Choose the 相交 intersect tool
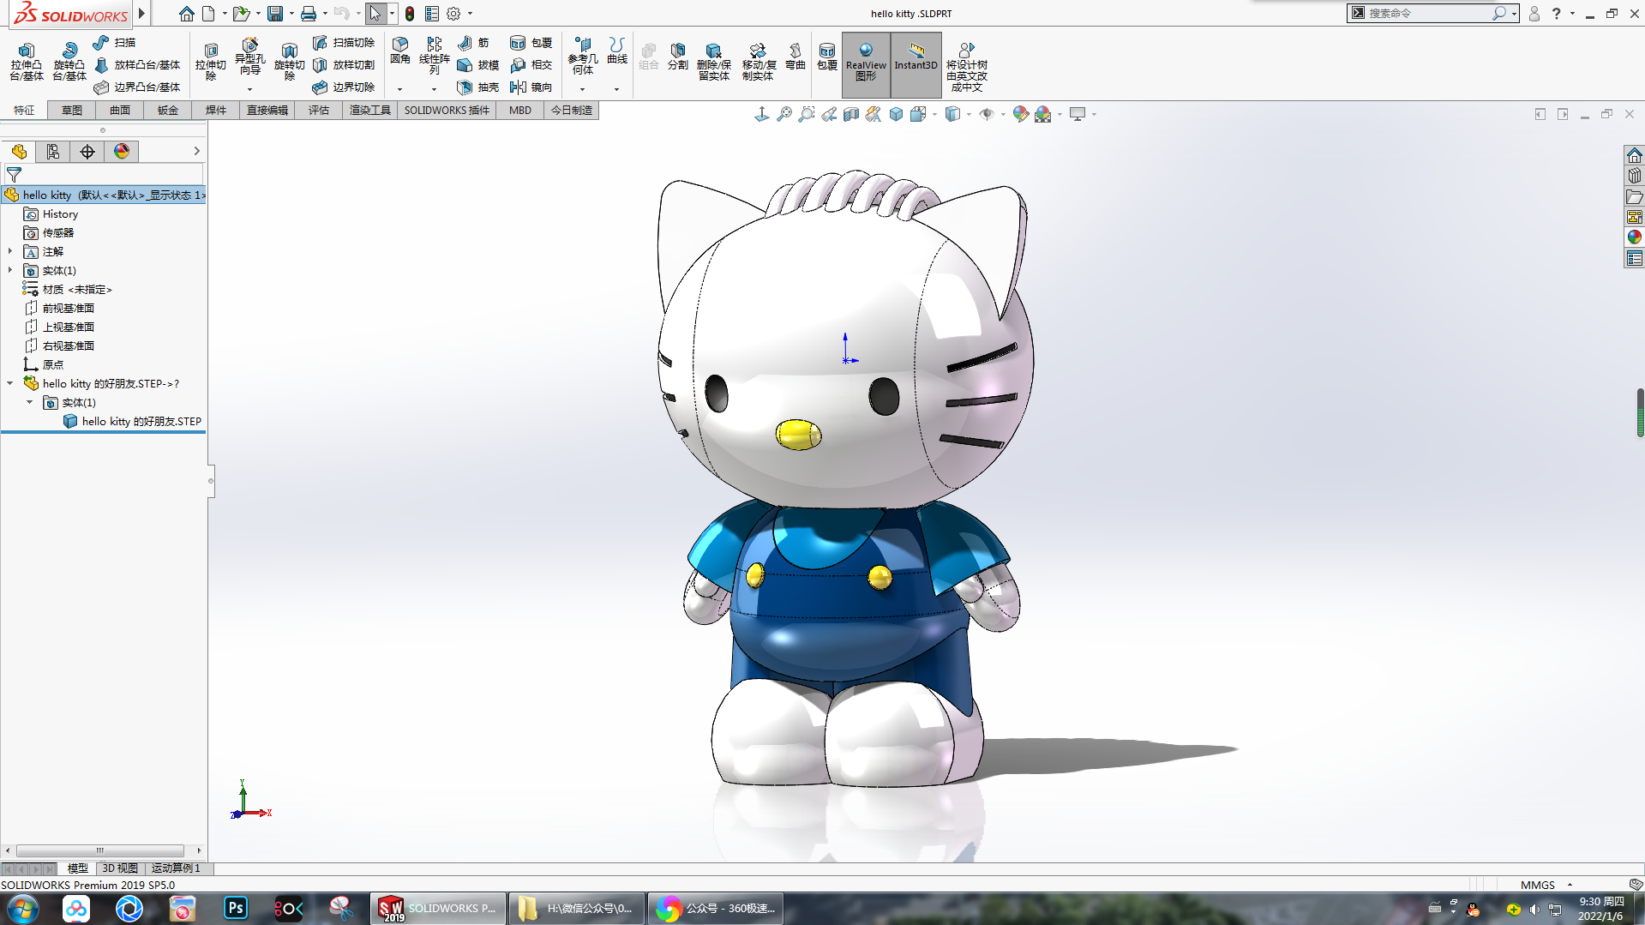 [x=531, y=64]
